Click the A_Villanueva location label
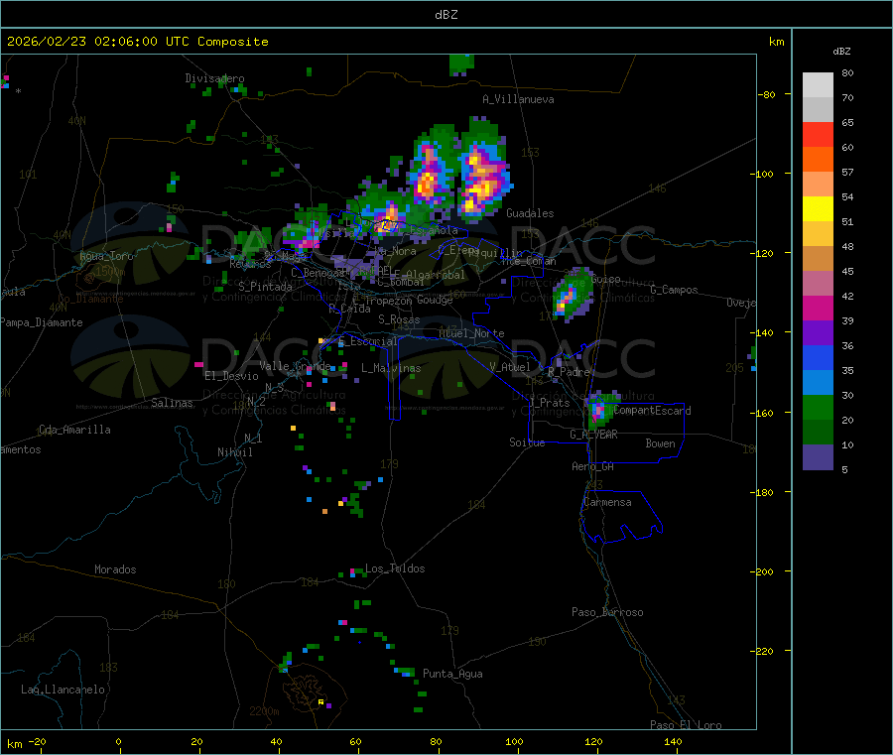Viewport: 893px width, 755px height. 518,99
